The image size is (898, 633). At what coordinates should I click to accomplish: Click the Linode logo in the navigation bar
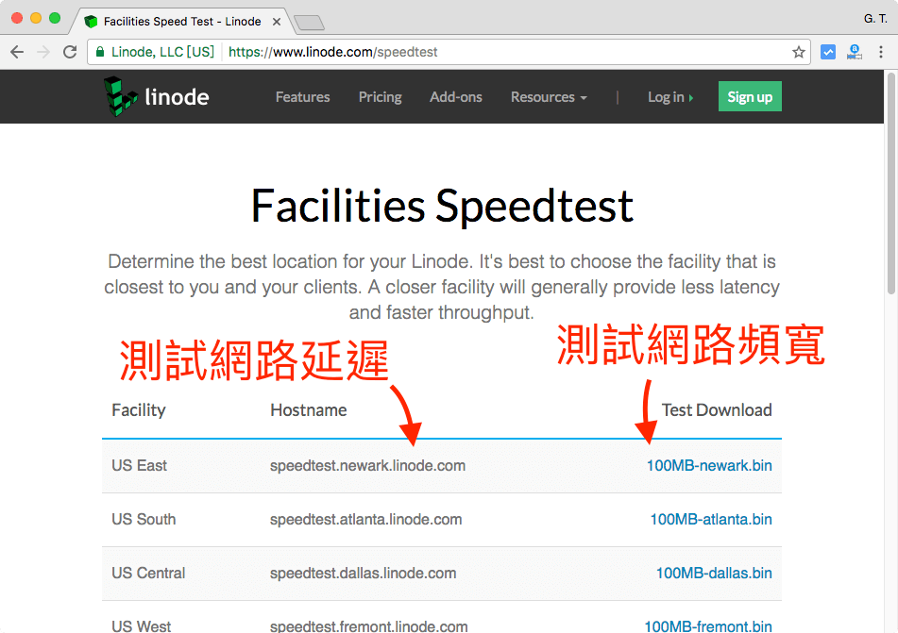(x=155, y=96)
